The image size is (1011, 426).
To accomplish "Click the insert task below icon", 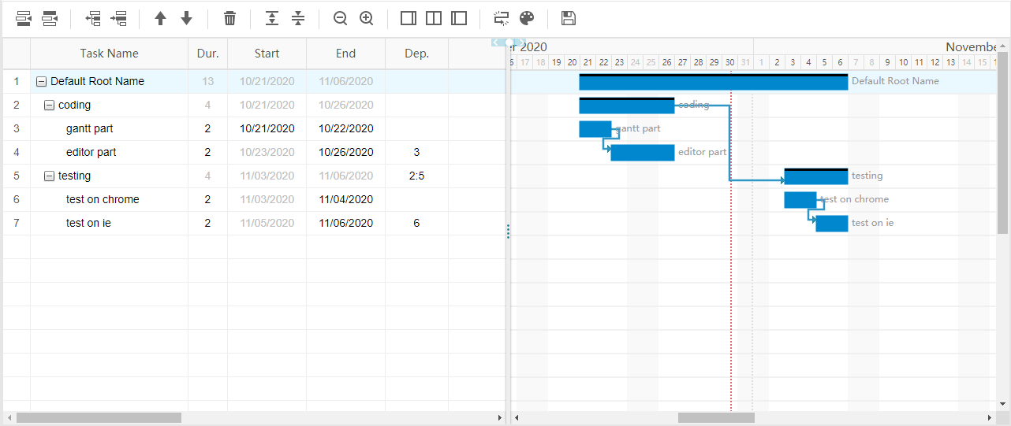I will tap(50, 18).
